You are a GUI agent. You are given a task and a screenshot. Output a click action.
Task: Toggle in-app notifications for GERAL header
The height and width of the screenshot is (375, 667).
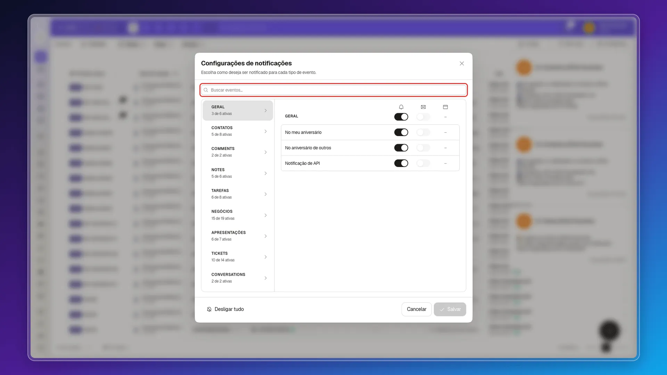pos(401,117)
